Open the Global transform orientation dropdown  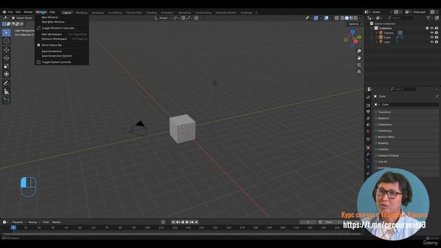163,18
